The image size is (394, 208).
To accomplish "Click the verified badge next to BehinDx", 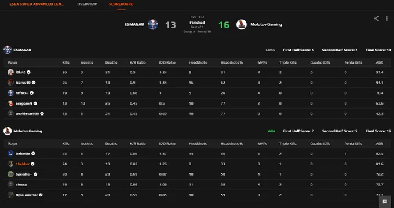I will [x=33, y=153].
